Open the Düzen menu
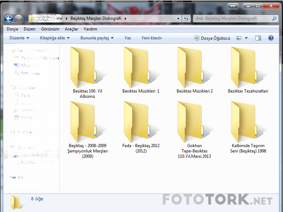283x212 pixels. [x=29, y=29]
